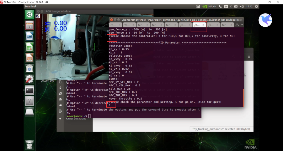The width and height of the screenshot is (283, 151).
Task: Click the Videos icon in the Files sidebar
Action: 60,105
